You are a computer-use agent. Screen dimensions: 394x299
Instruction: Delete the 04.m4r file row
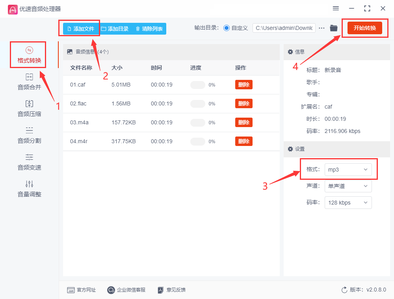click(x=244, y=141)
